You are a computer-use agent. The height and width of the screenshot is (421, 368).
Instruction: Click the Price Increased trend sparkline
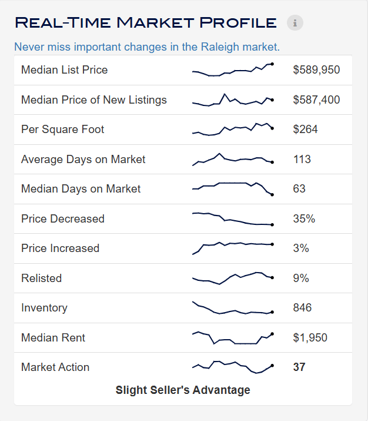[x=233, y=248]
